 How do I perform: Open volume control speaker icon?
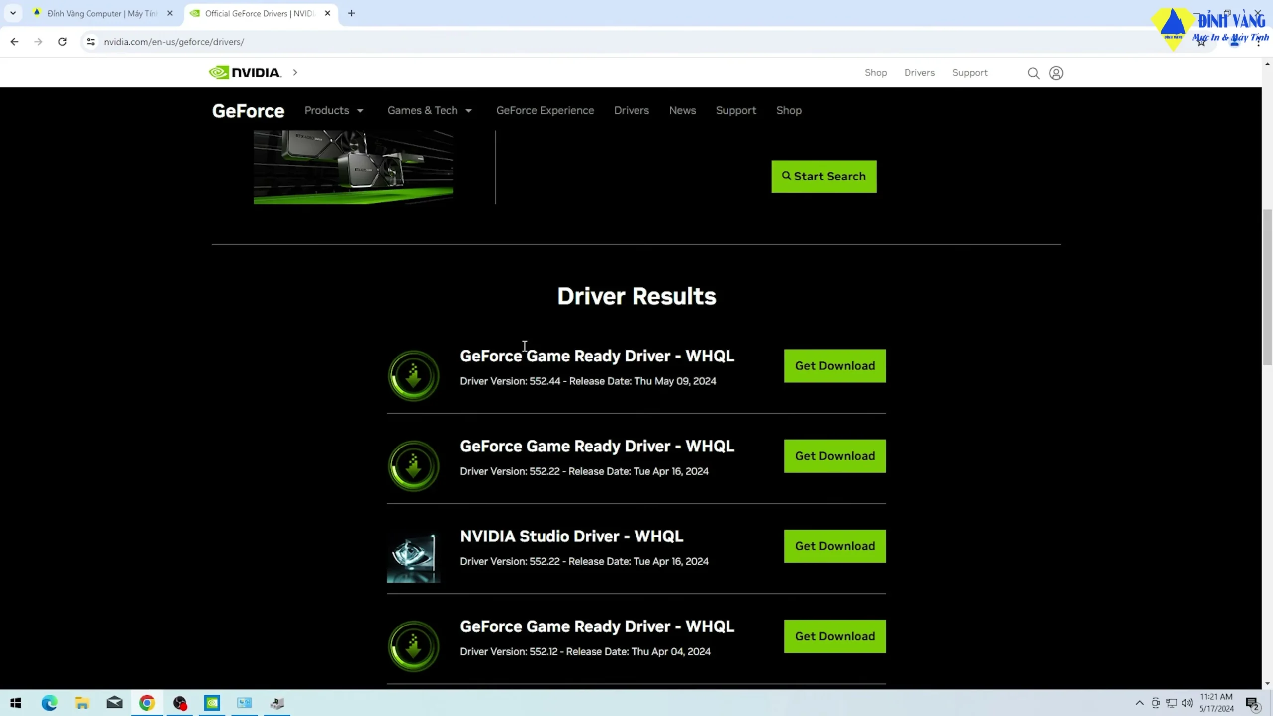[x=1187, y=703]
